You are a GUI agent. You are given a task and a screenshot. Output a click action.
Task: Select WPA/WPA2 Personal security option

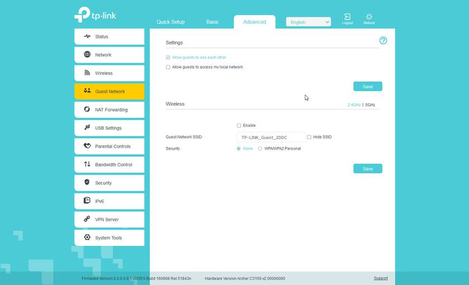[260, 149]
